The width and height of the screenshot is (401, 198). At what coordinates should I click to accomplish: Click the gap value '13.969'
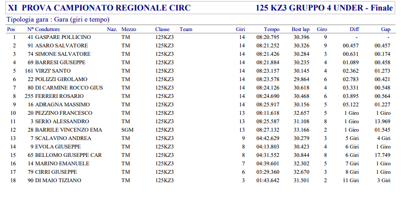point(383,122)
